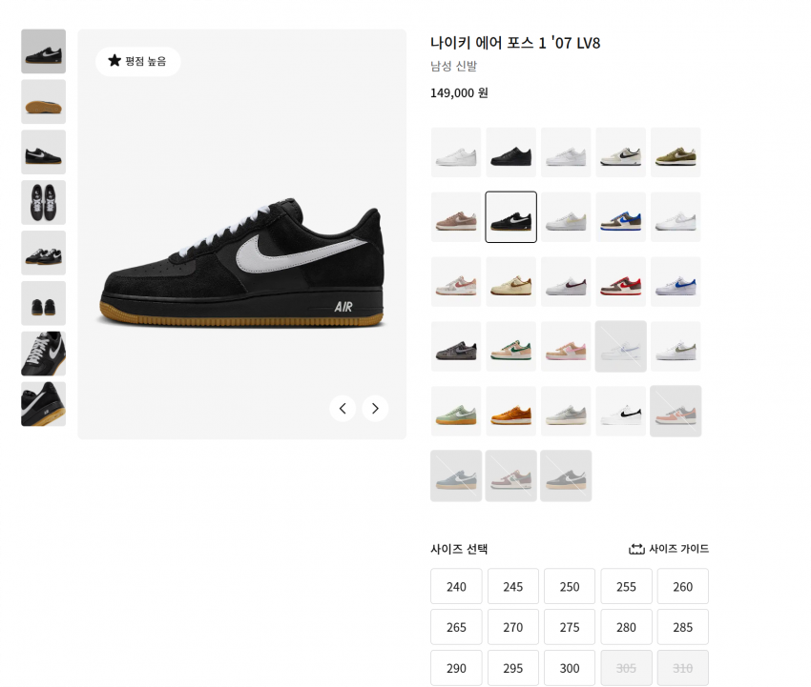Show the previous product image arrow
The height and width of the screenshot is (687, 811).
[x=343, y=408]
